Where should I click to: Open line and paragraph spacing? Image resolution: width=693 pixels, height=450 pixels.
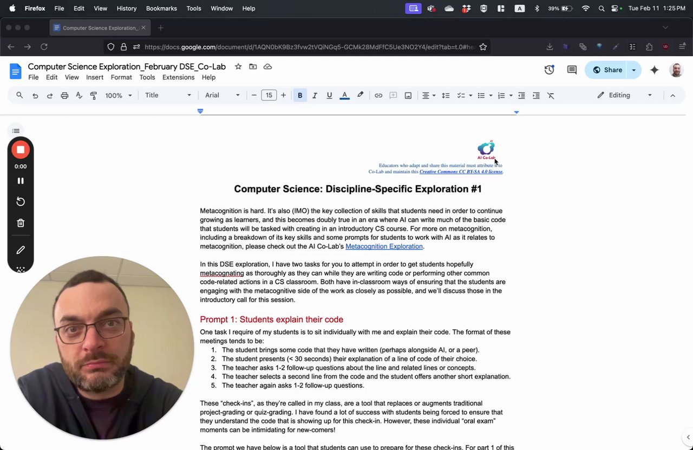pyautogui.click(x=446, y=95)
